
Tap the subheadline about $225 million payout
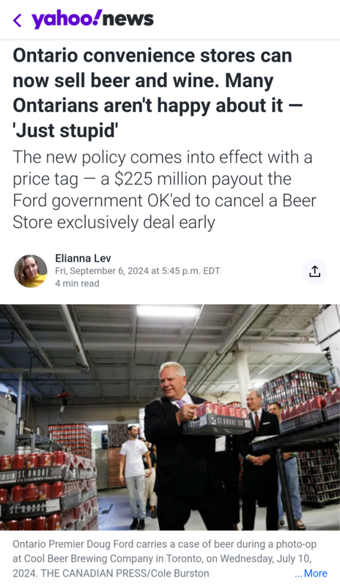click(x=165, y=190)
